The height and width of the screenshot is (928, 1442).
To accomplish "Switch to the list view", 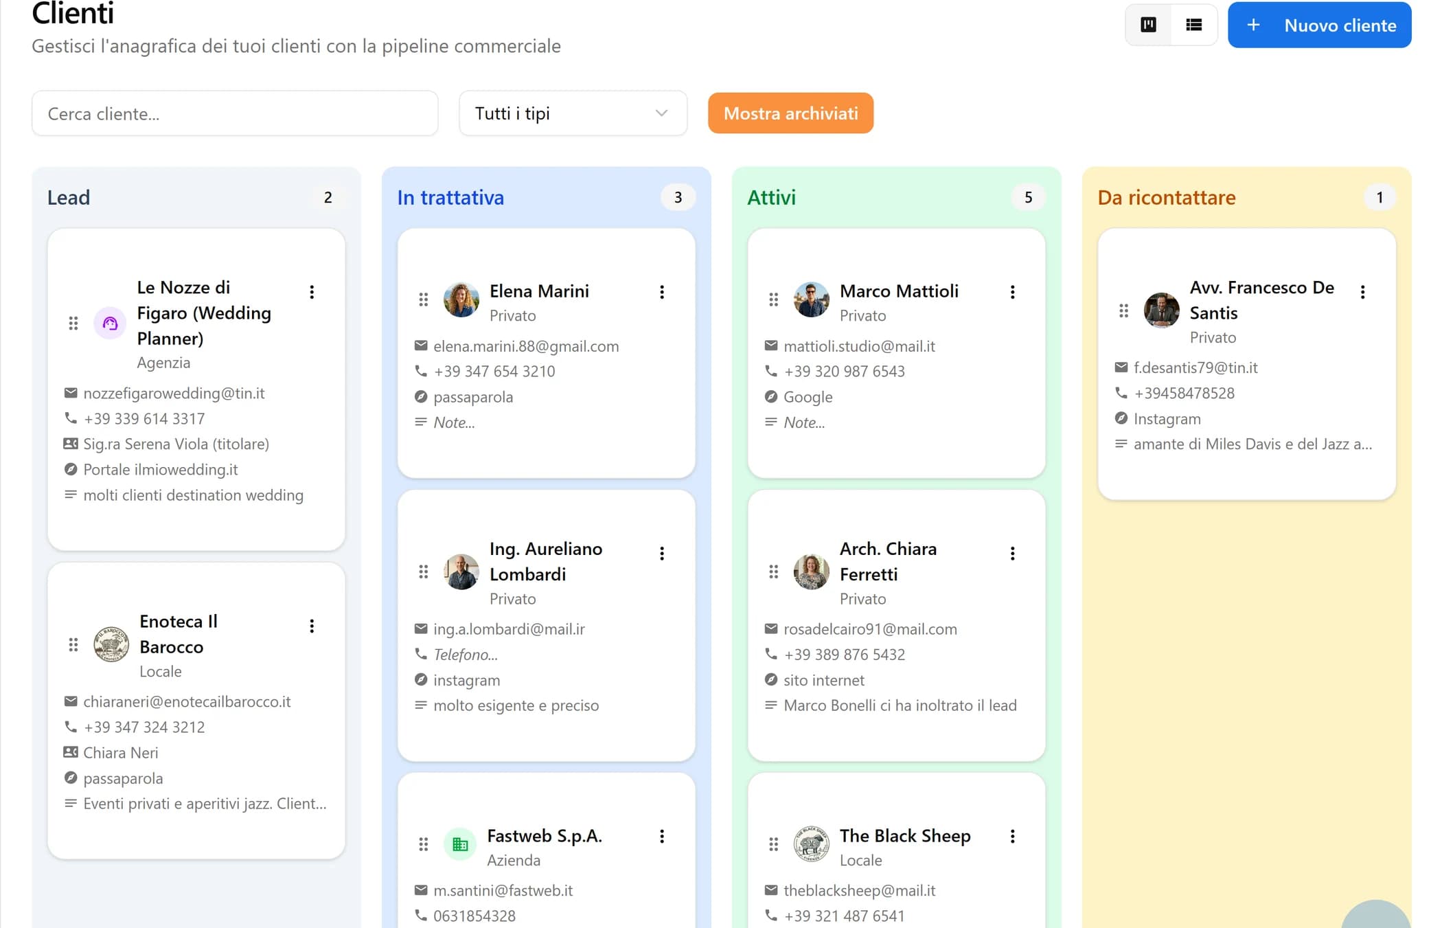I will point(1193,24).
